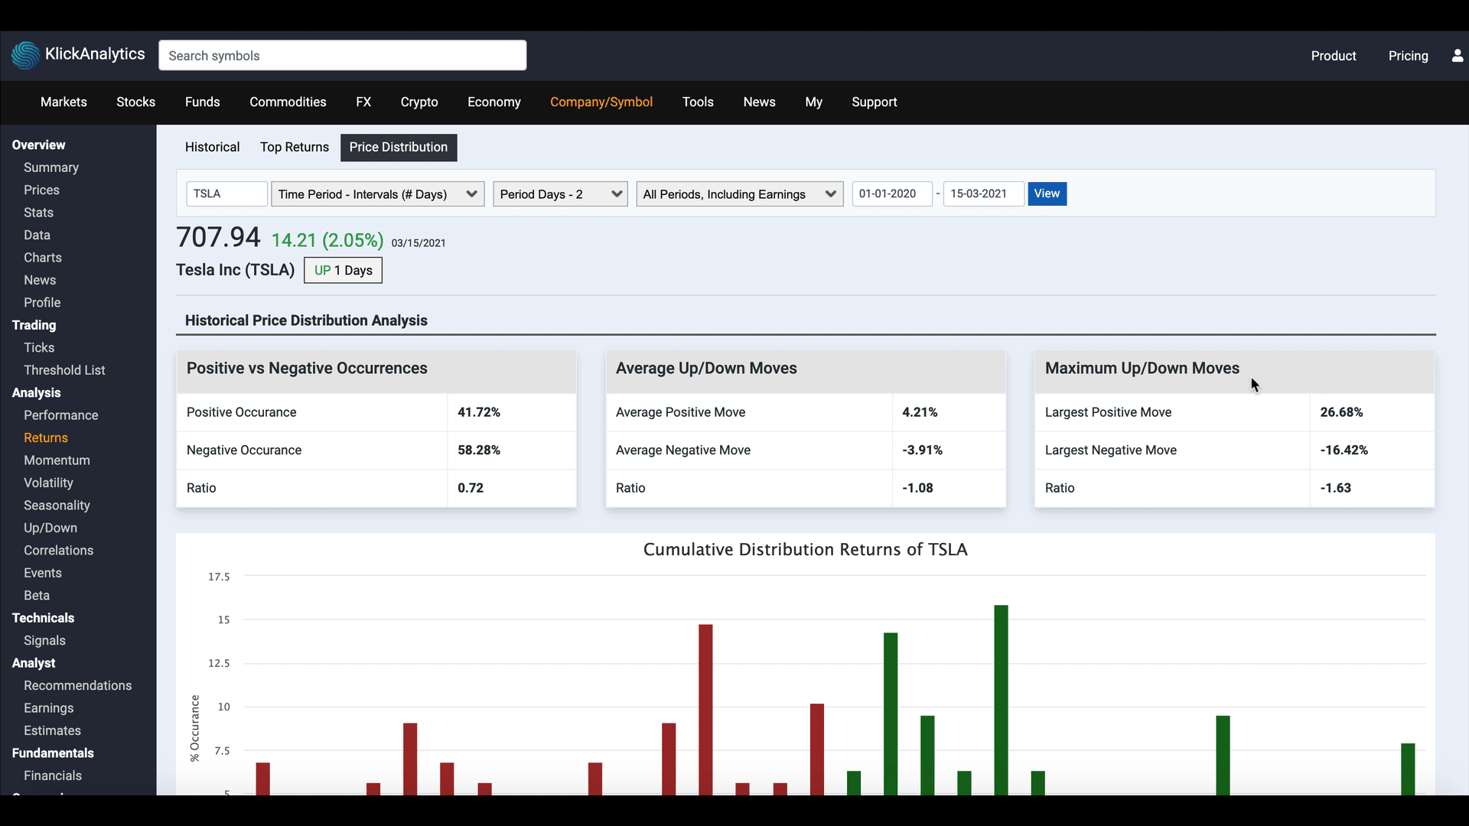Image resolution: width=1469 pixels, height=826 pixels.
Task: Open Momentum in the sidebar
Action: point(57,460)
